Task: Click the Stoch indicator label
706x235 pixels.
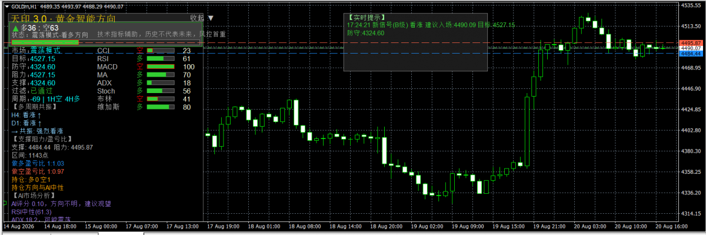Action: pos(106,91)
